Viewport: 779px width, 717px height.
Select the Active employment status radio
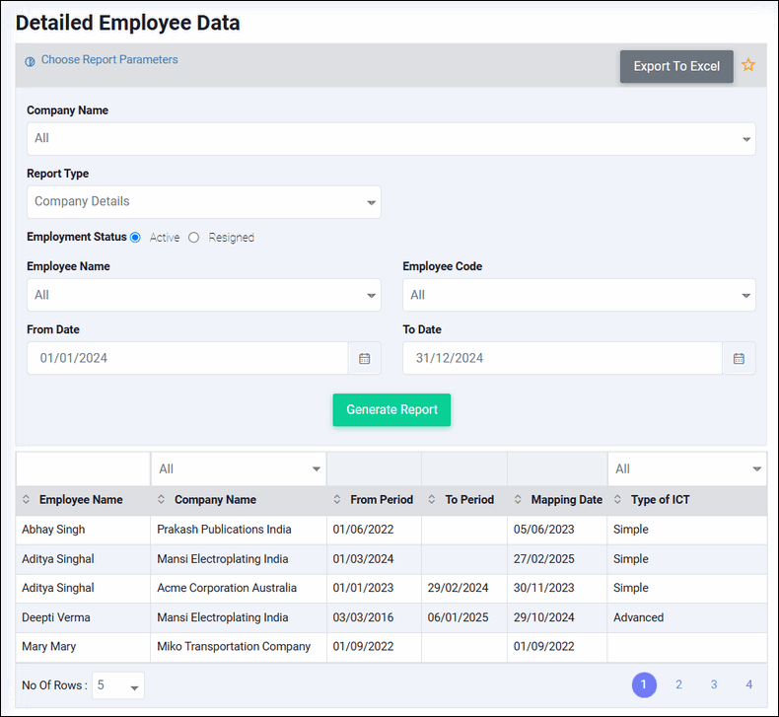[135, 238]
